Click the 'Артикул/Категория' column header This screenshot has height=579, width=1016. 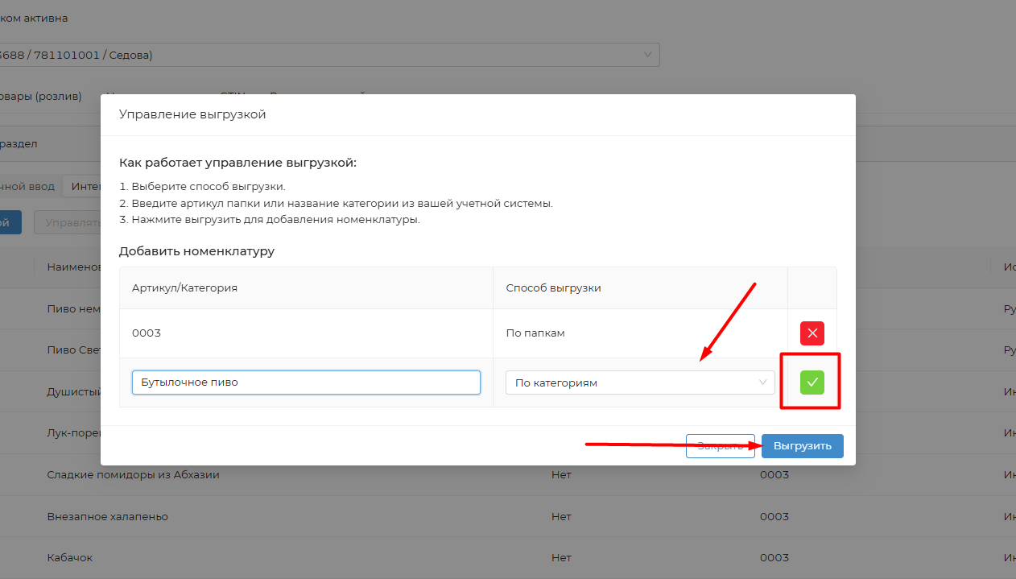click(x=184, y=287)
